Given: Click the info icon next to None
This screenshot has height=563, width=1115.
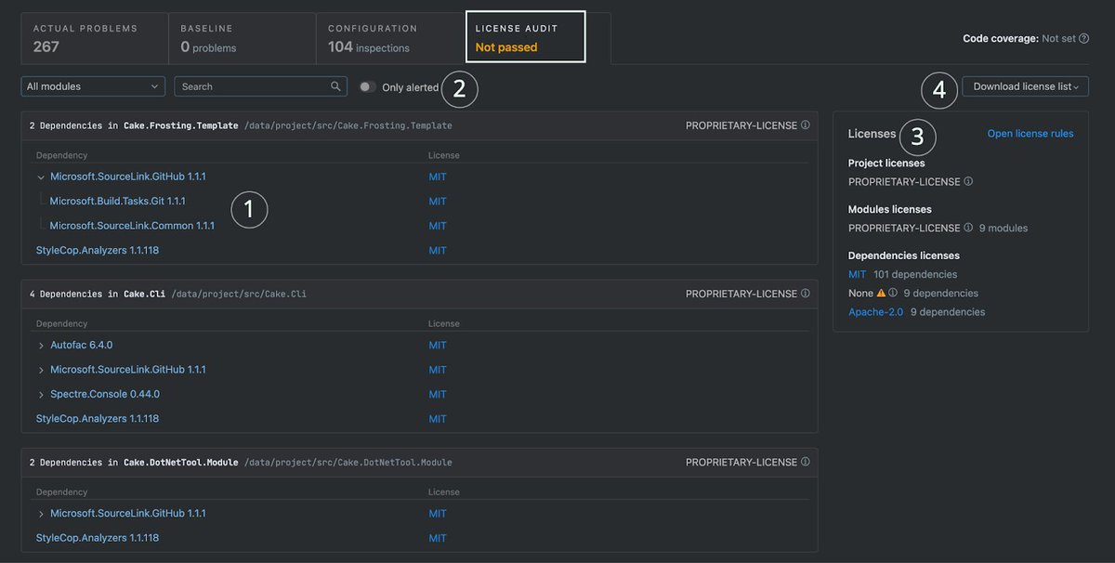Looking at the screenshot, I should (x=893, y=293).
